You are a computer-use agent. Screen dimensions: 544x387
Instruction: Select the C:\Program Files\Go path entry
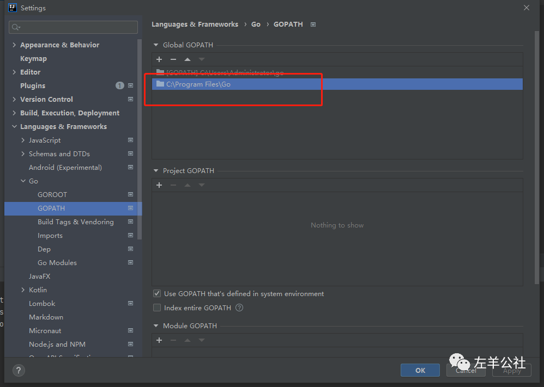(x=337, y=84)
